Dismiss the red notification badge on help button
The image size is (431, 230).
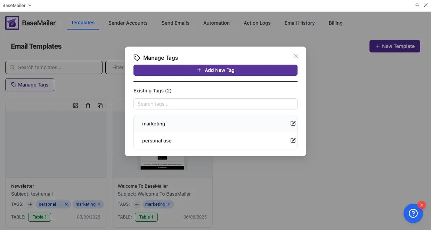click(421, 205)
